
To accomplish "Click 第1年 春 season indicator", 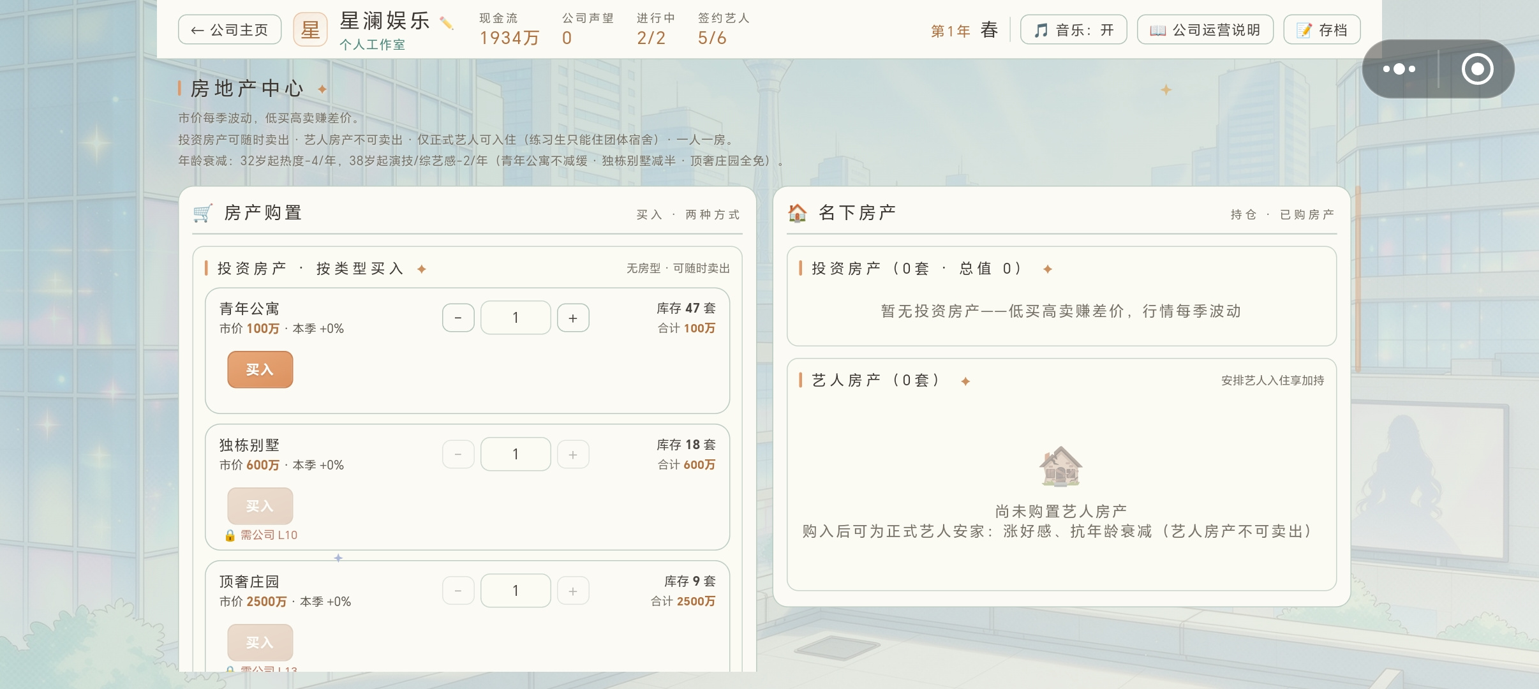I will 964,30.
